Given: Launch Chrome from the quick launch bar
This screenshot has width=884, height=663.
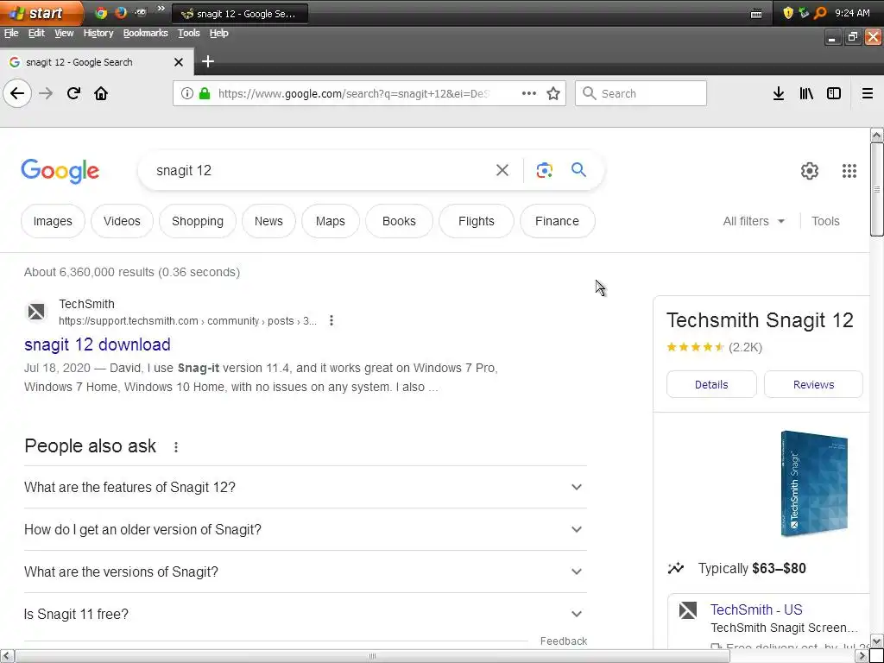Looking at the screenshot, I should pos(101,12).
